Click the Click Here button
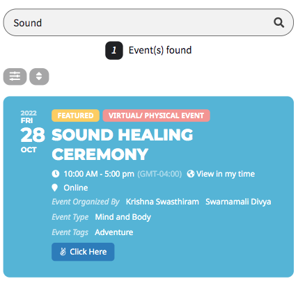The image size is (298, 281). point(83,252)
